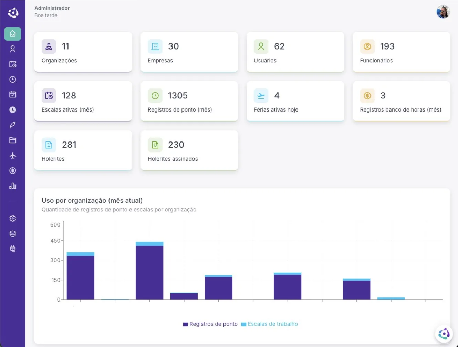
Task: Click the Férias ativas airplane icon
Action: pos(261,96)
